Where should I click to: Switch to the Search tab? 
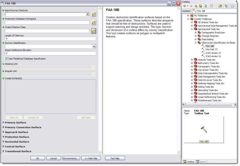click(201, 161)
